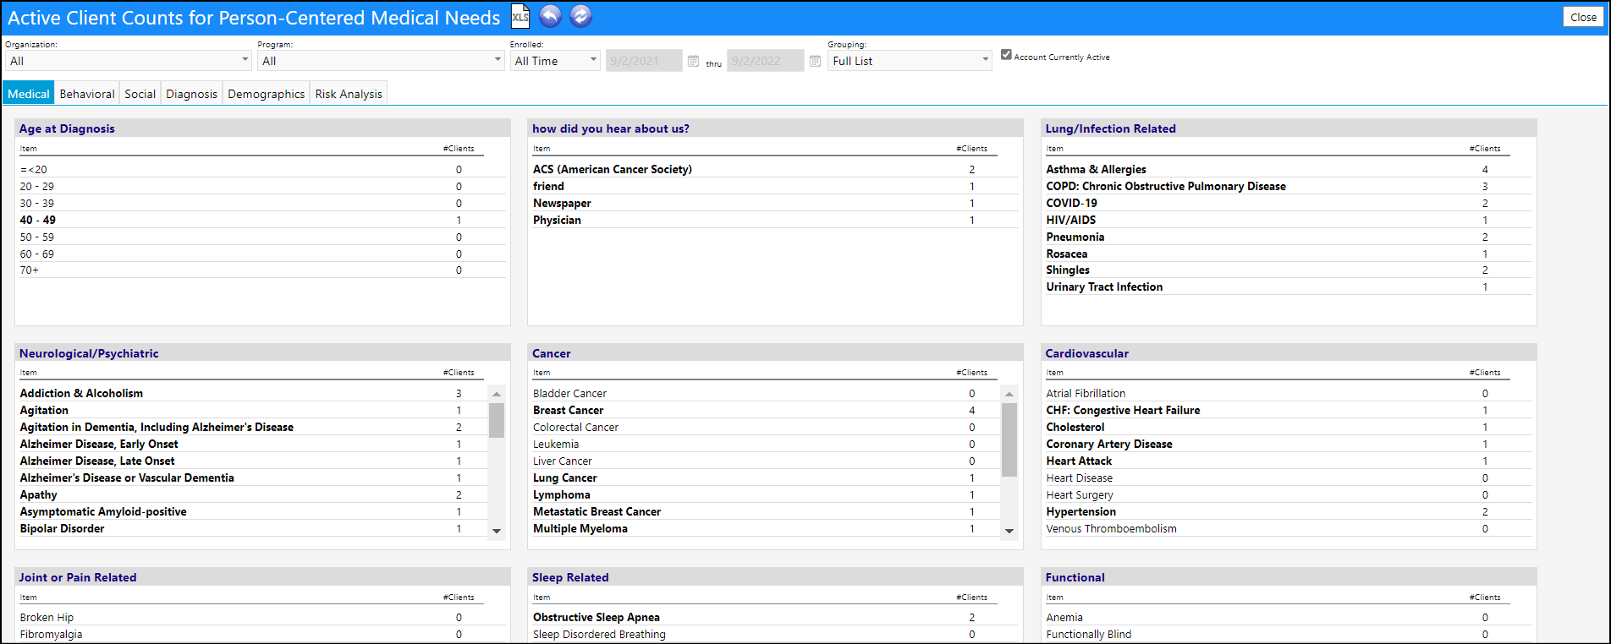Image resolution: width=1611 pixels, height=644 pixels.
Task: Click the Cancer list scroll-down arrow
Action: (x=1009, y=531)
